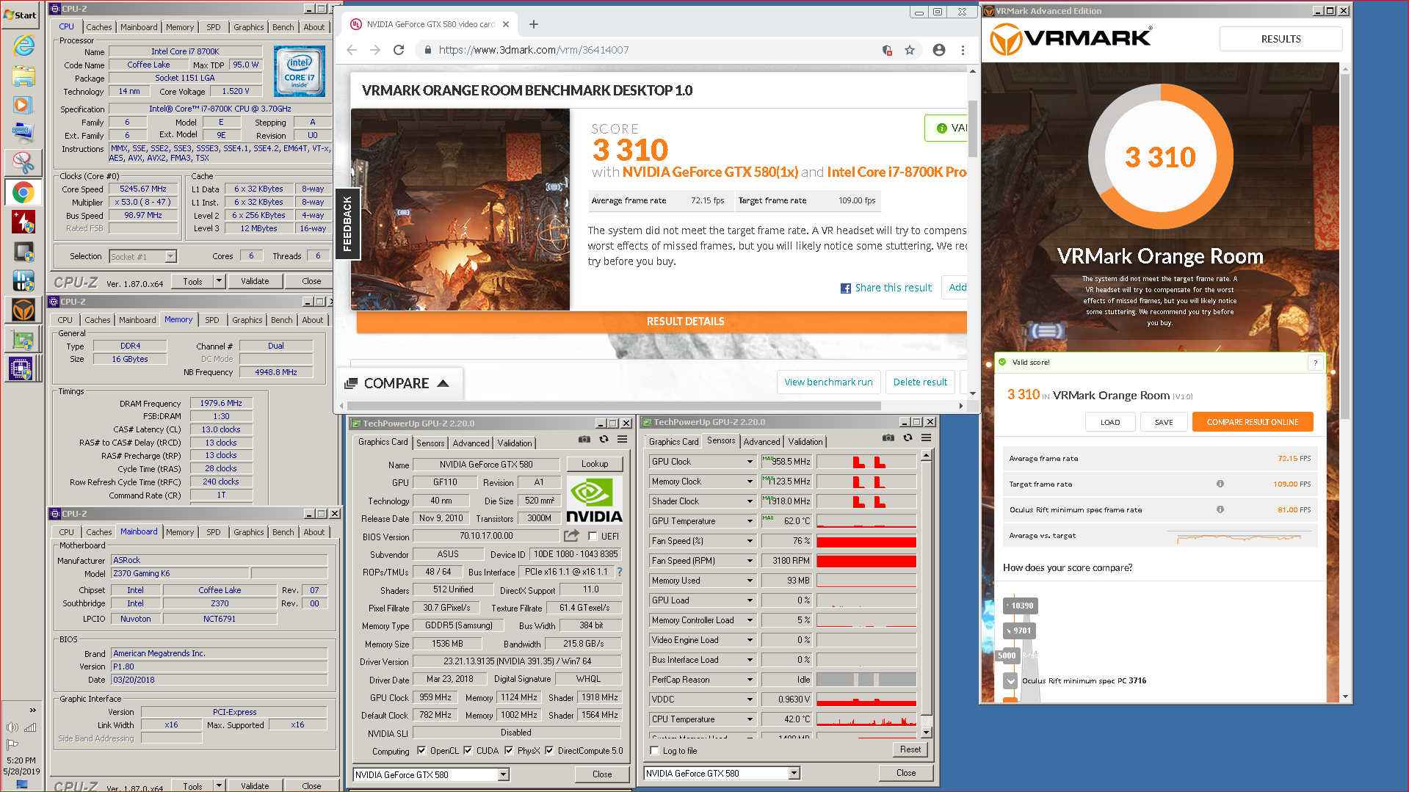Click the RESULTS button in VRMark
This screenshot has width=1409, height=792.
tap(1281, 39)
